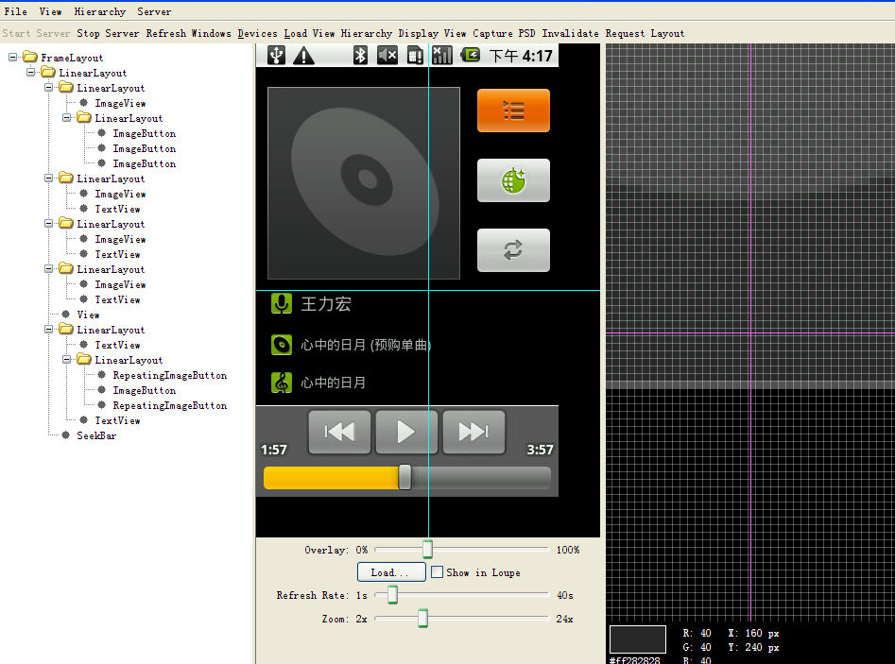Click the battery charging status icon
Screen dimensions: 895x664
[x=471, y=56]
